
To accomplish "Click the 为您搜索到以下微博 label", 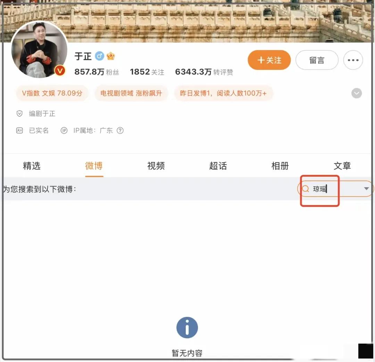I will click(40, 189).
